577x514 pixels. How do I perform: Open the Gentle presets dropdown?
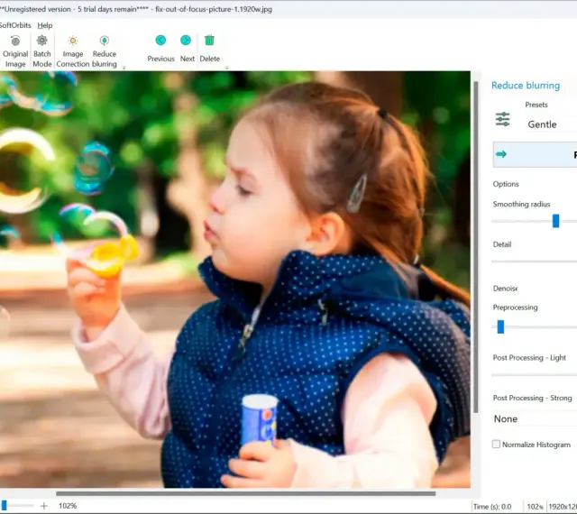click(x=552, y=124)
